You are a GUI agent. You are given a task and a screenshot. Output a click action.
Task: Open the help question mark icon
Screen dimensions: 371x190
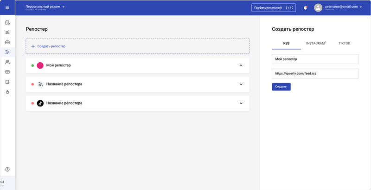pyautogui.click(x=7, y=170)
